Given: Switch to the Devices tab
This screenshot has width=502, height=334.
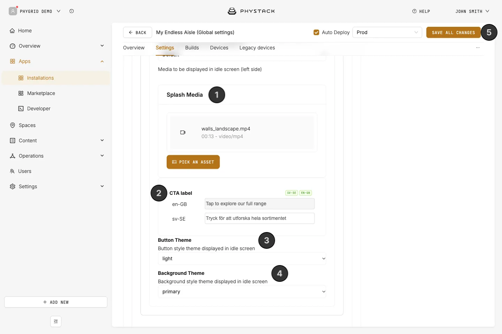Looking at the screenshot, I should (x=219, y=48).
